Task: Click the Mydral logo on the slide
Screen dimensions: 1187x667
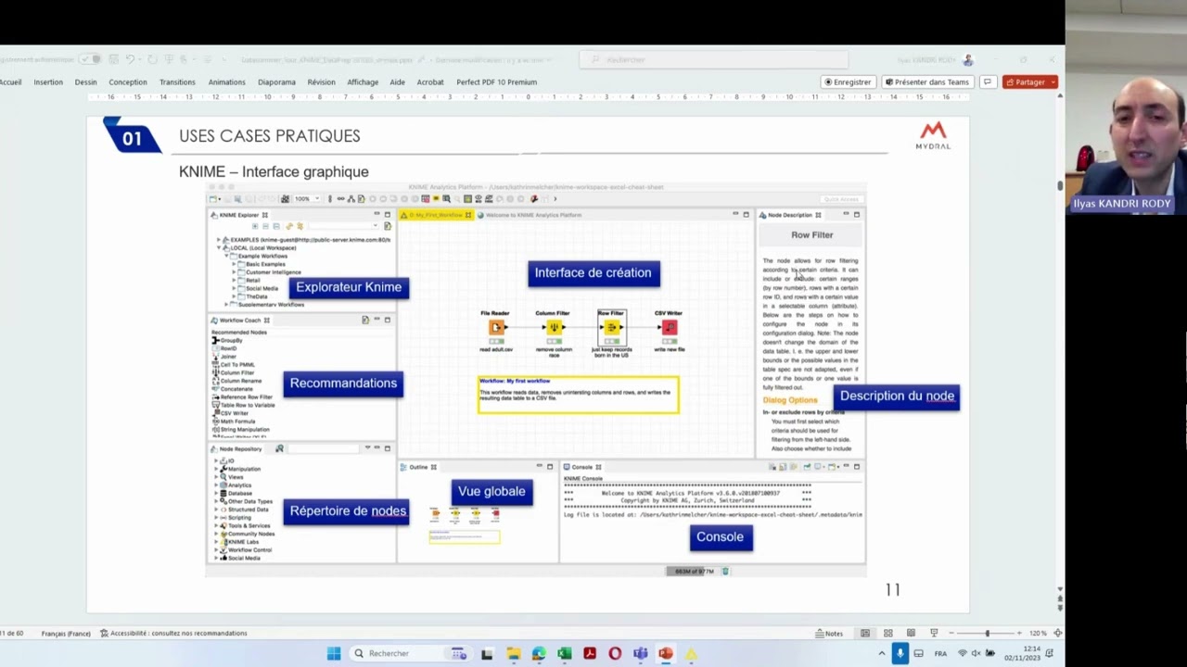Action: tap(933, 135)
